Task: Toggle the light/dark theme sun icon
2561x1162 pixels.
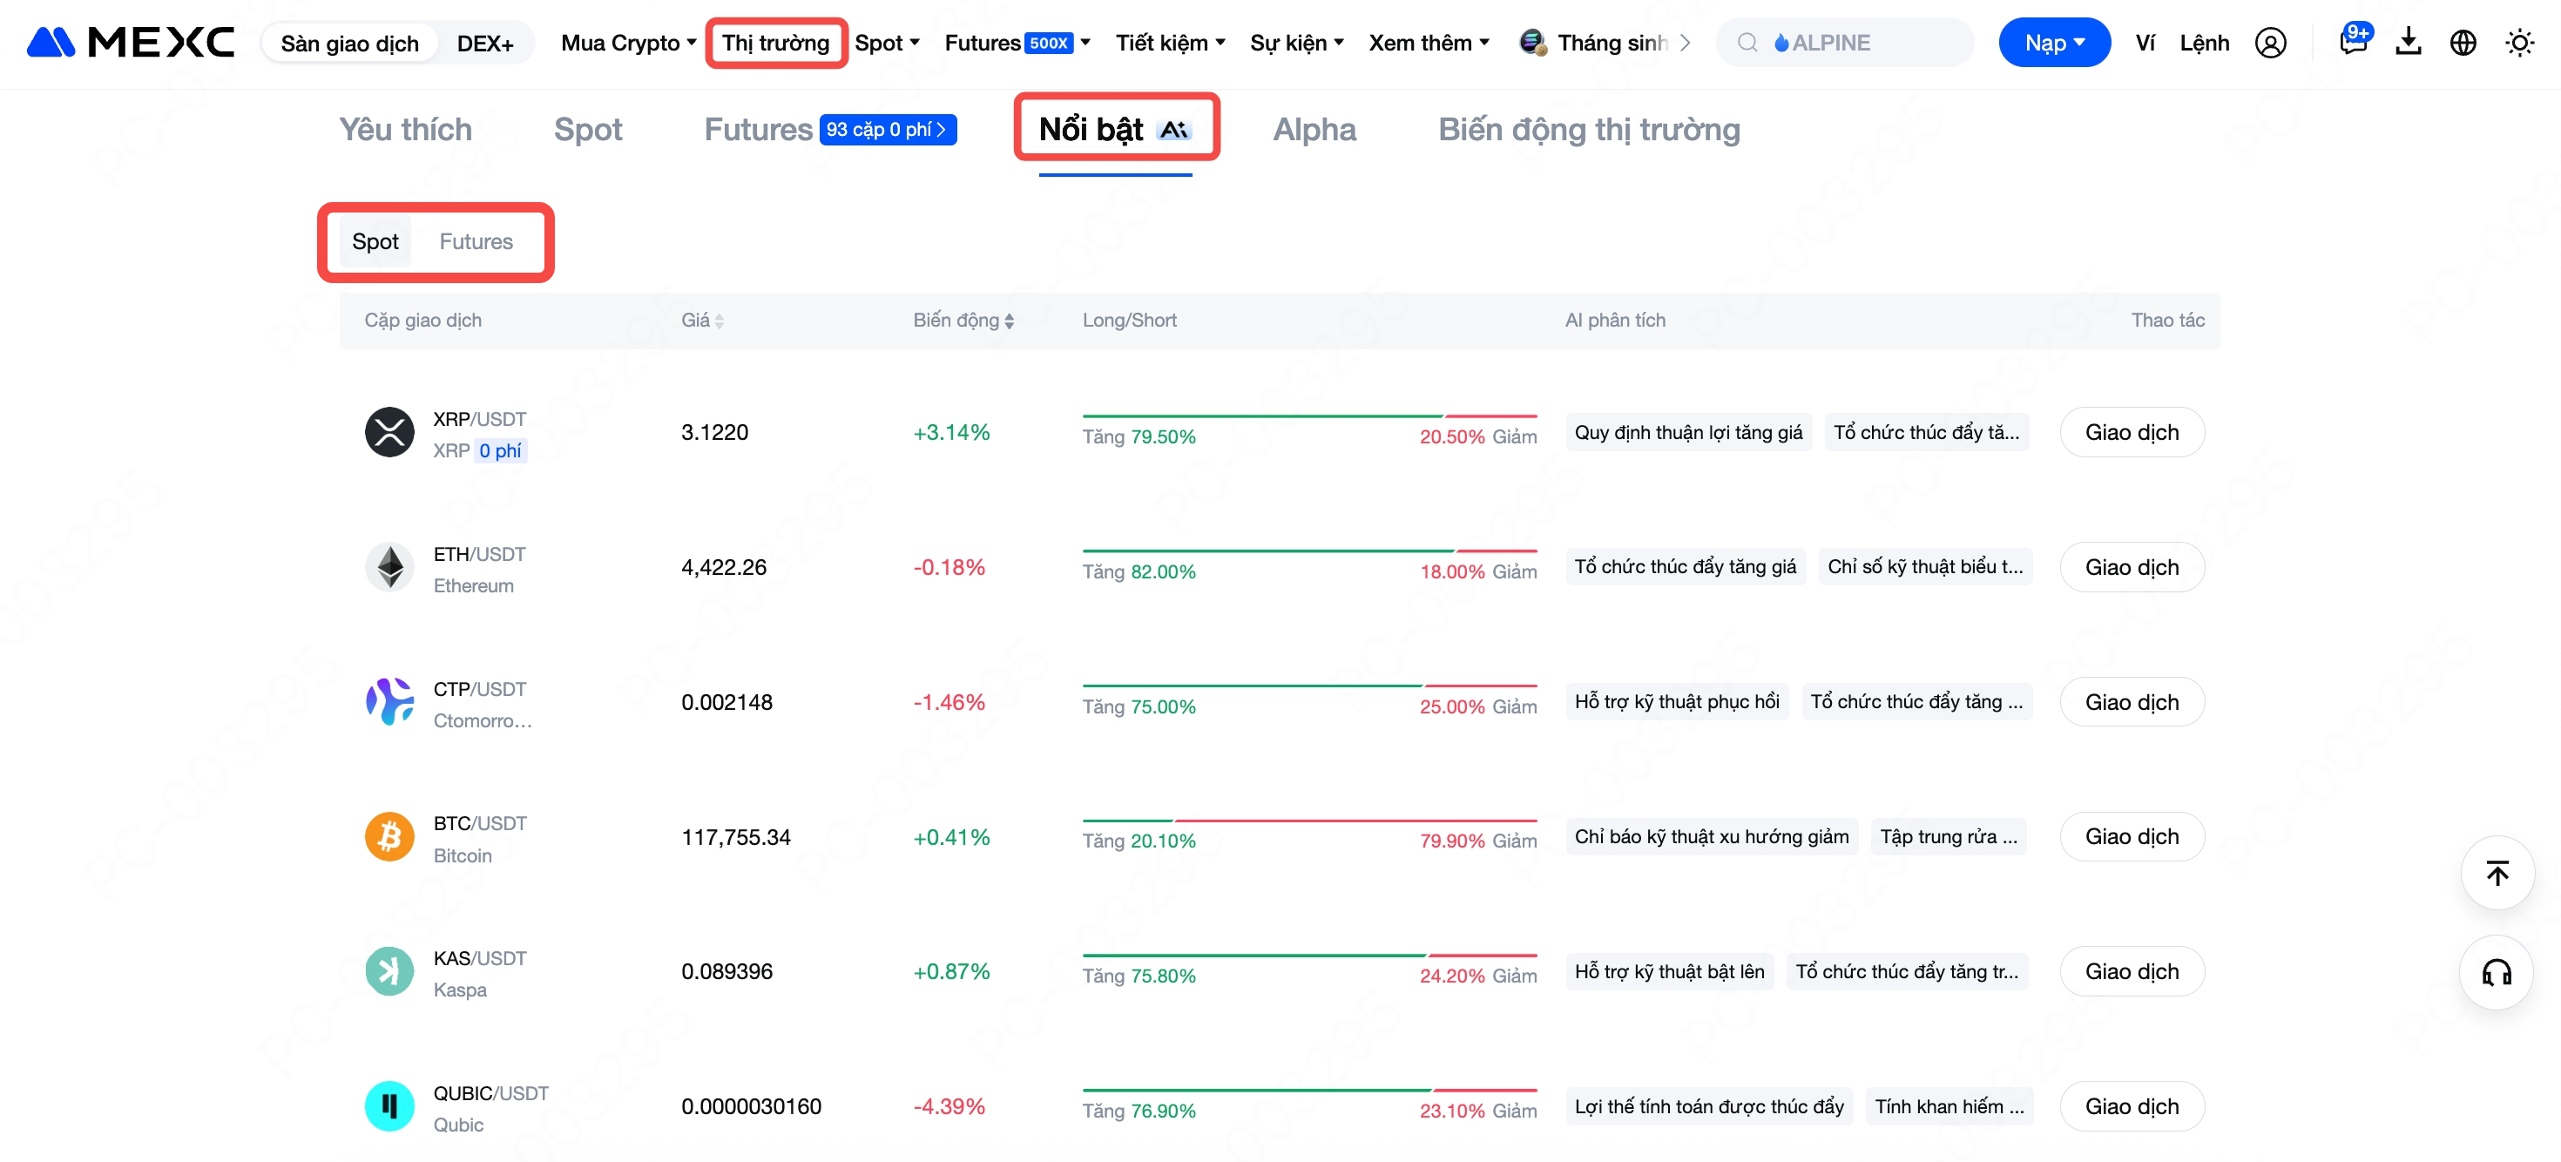Action: pos(2519,43)
